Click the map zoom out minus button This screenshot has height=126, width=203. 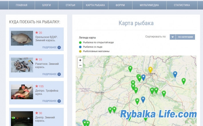coord(80,65)
